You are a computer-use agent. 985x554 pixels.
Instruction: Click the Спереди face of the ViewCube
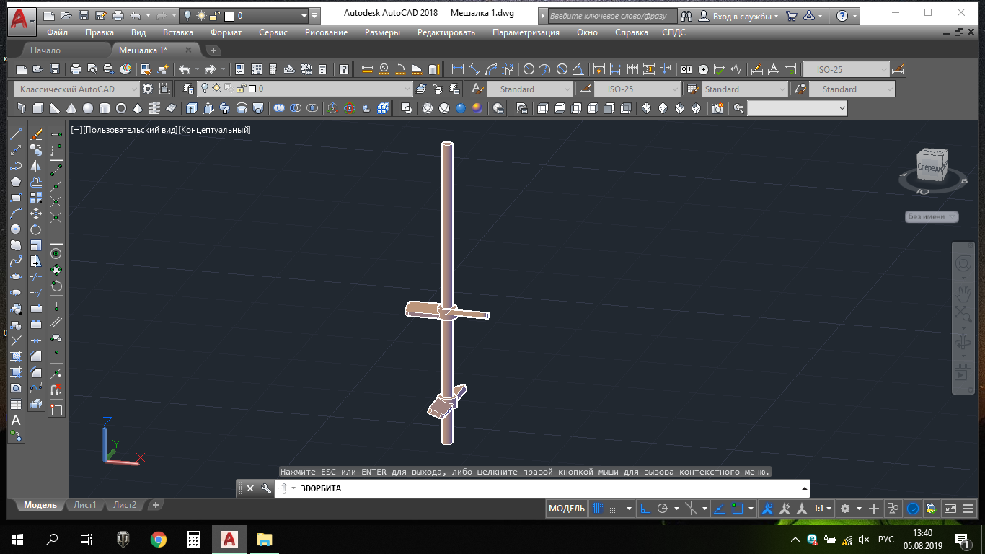click(x=930, y=166)
